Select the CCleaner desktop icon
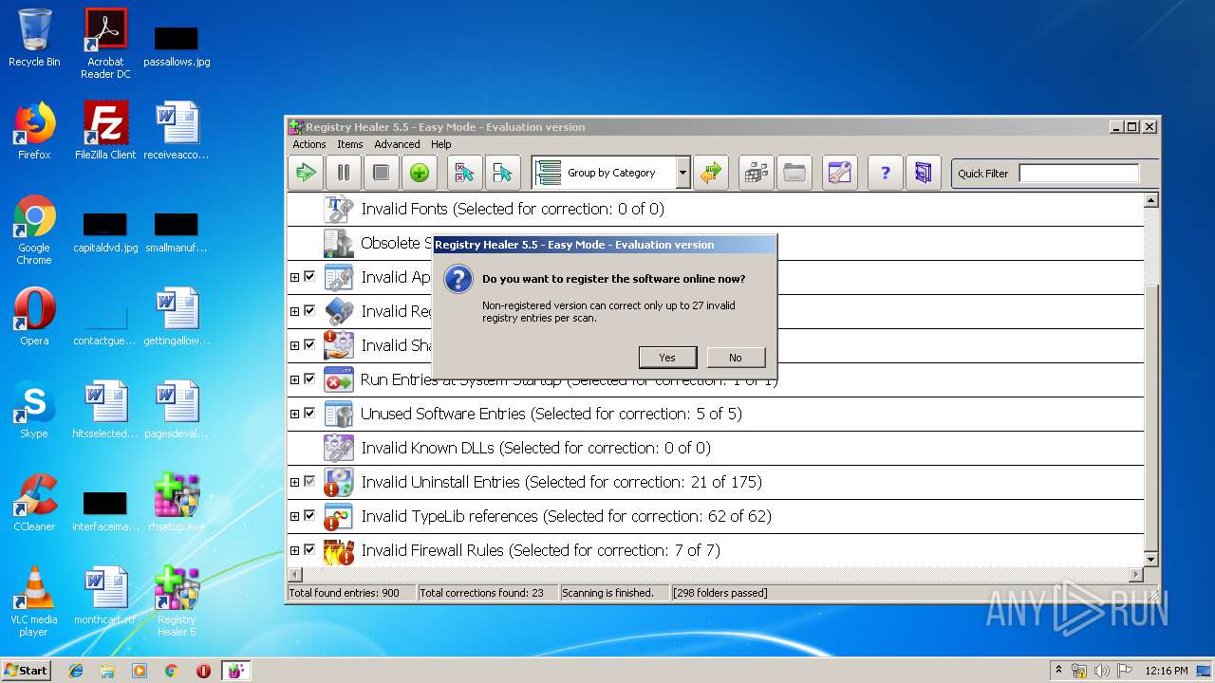The width and height of the screenshot is (1215, 683). (34, 503)
